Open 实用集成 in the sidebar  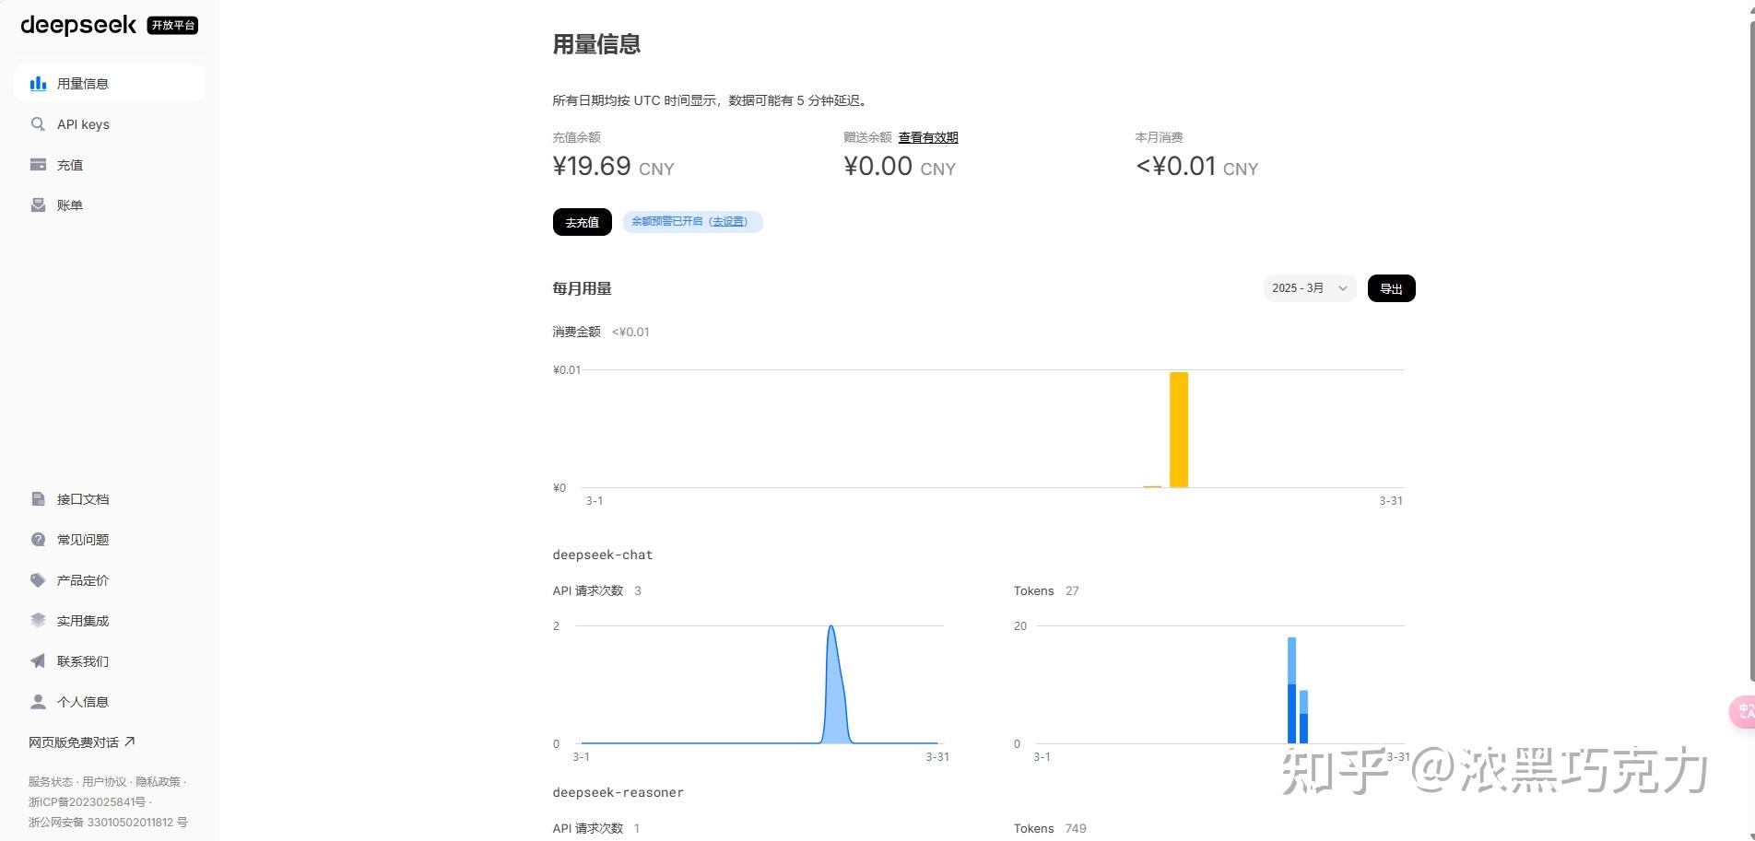click(83, 621)
